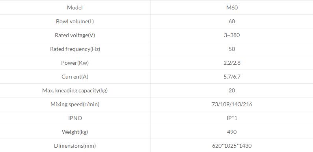Click the Mixing speed(r/min) label
The height and width of the screenshot is (152, 313).
tap(75, 104)
